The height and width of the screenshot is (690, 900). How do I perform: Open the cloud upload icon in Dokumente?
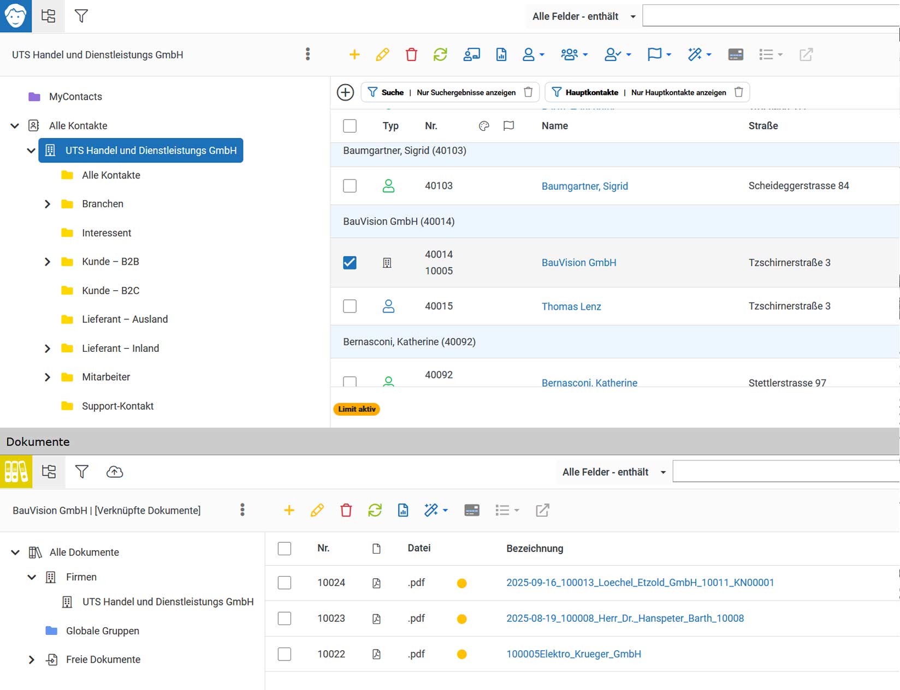coord(115,472)
